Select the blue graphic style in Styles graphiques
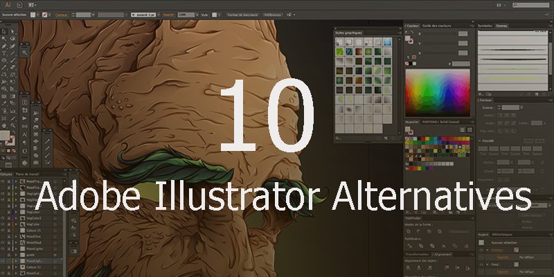The height and width of the screenshot is (277, 554). coord(388,42)
